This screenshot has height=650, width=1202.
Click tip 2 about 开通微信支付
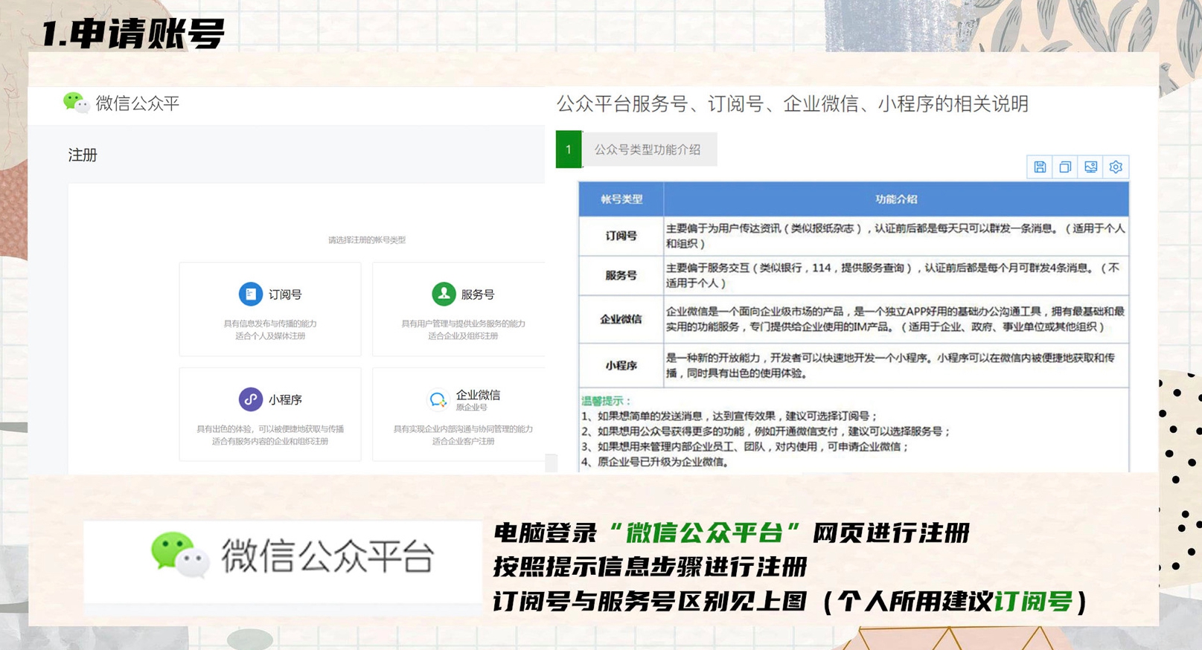point(766,431)
